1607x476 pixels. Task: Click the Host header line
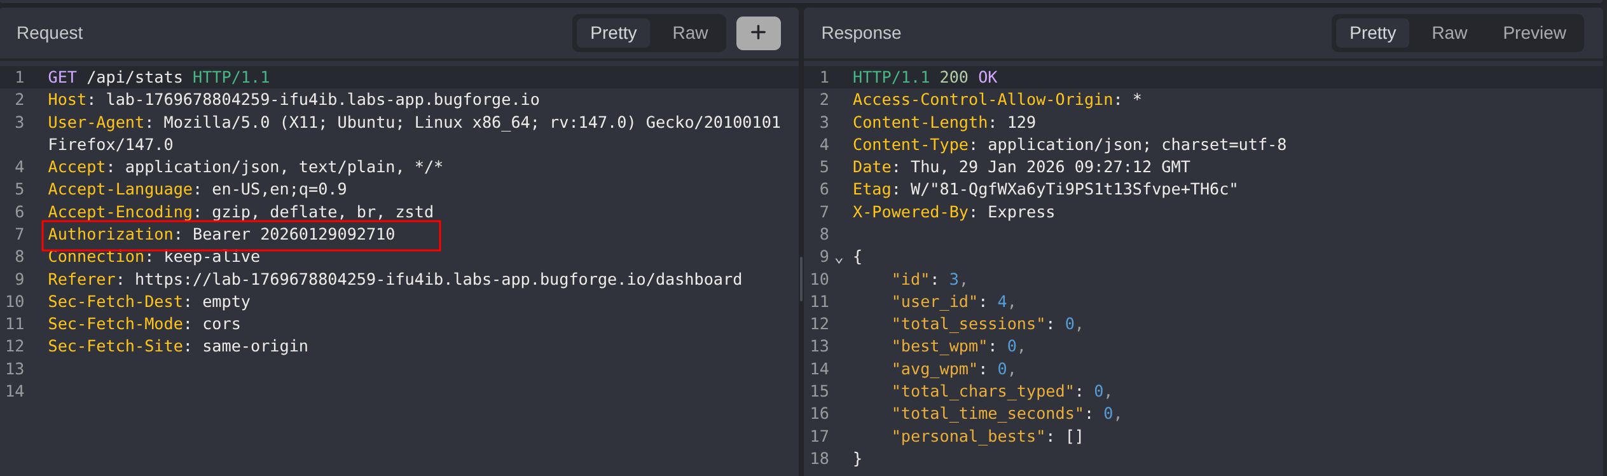(293, 100)
